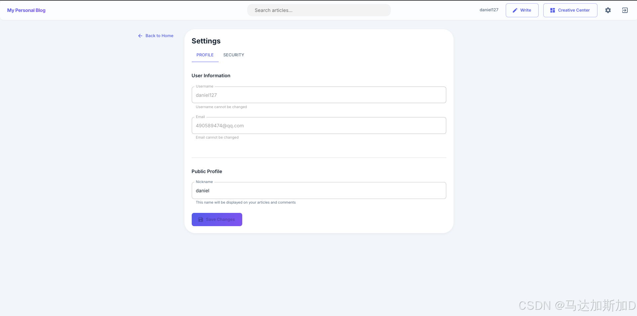Select the Profile tab

[x=205, y=55]
